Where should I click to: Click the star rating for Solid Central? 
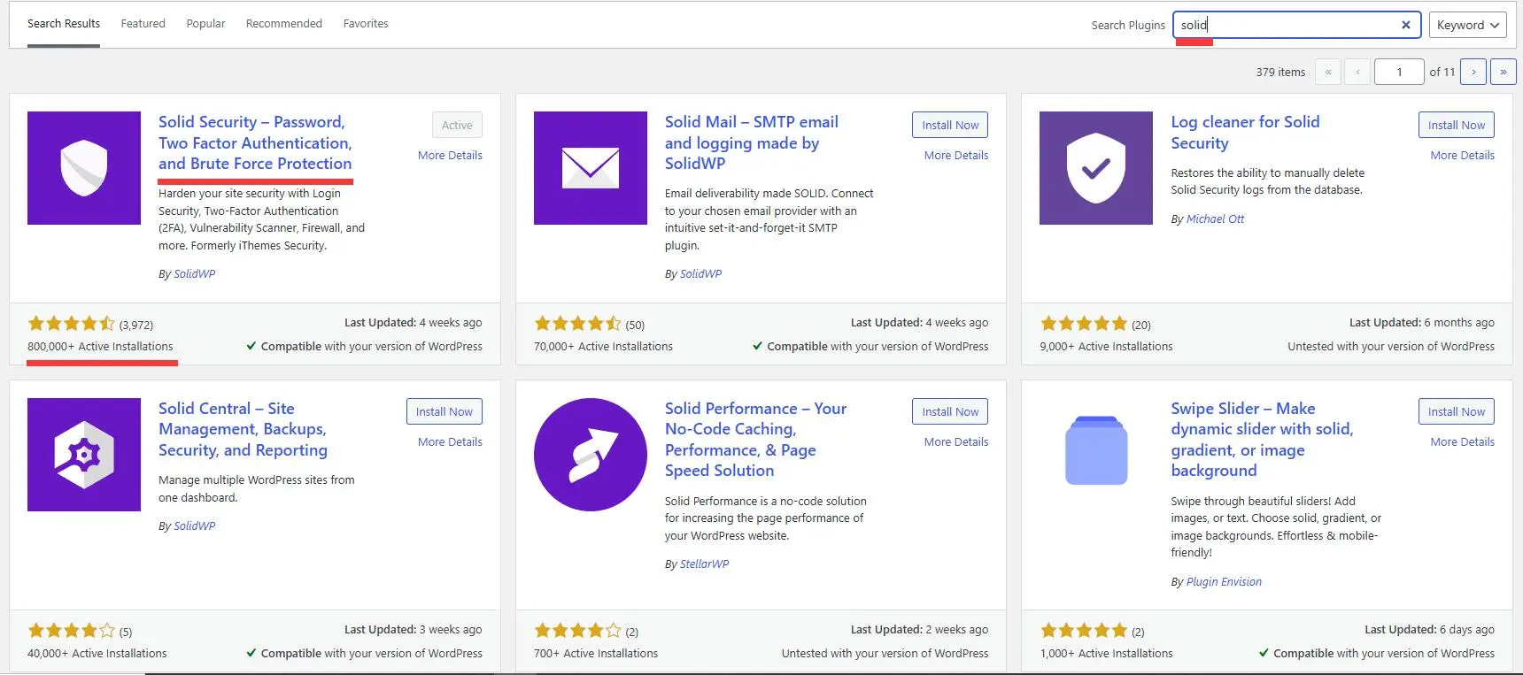point(72,631)
